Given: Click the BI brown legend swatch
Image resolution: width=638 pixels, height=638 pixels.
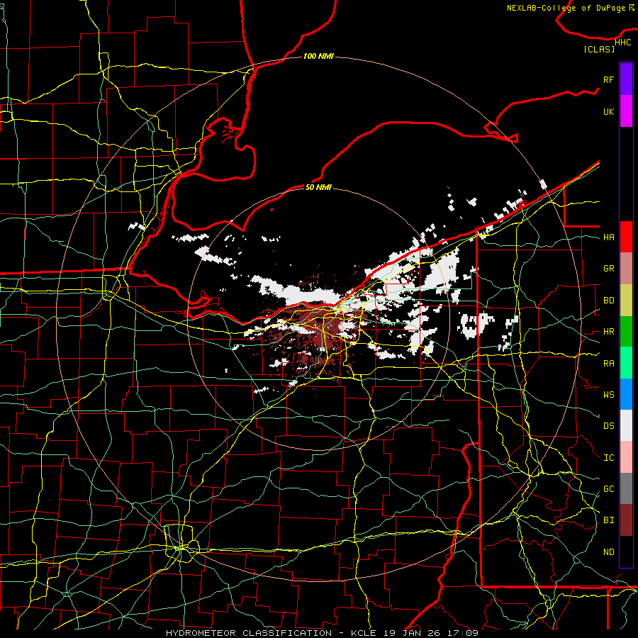Looking at the screenshot, I should [x=626, y=520].
